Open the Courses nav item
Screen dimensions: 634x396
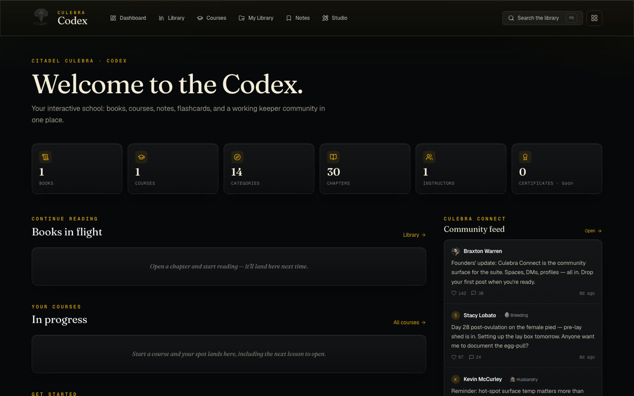[211, 18]
